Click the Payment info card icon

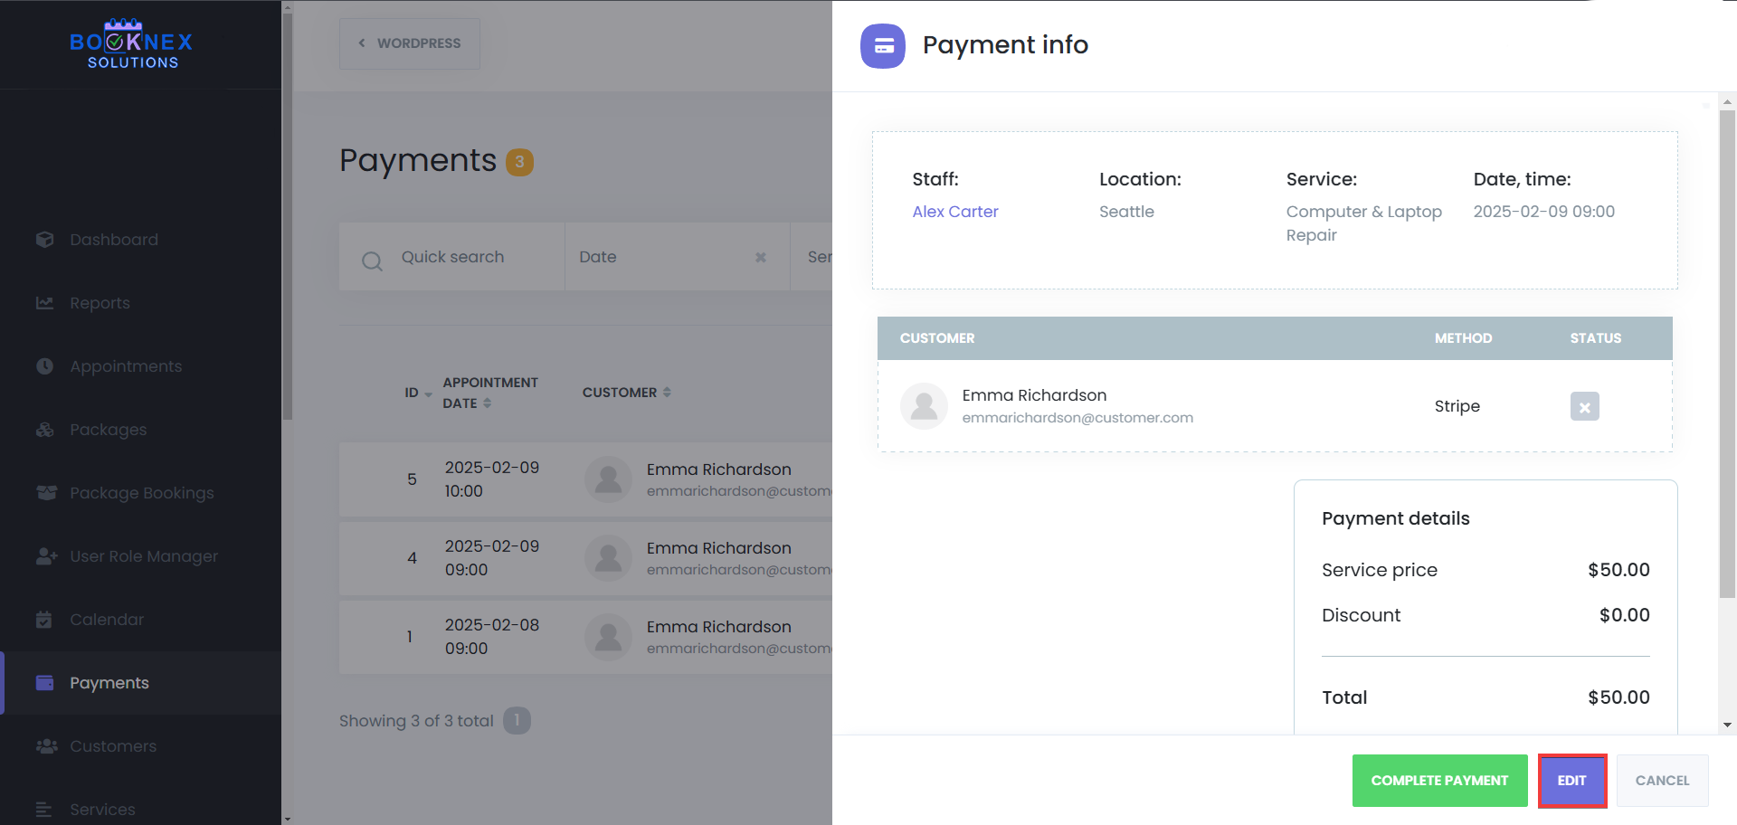click(x=882, y=45)
